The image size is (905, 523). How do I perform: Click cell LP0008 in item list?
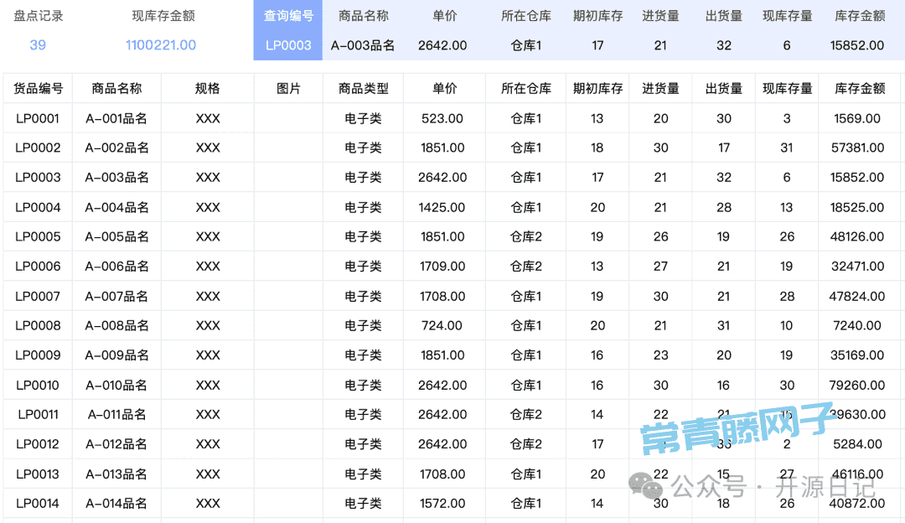pos(38,325)
